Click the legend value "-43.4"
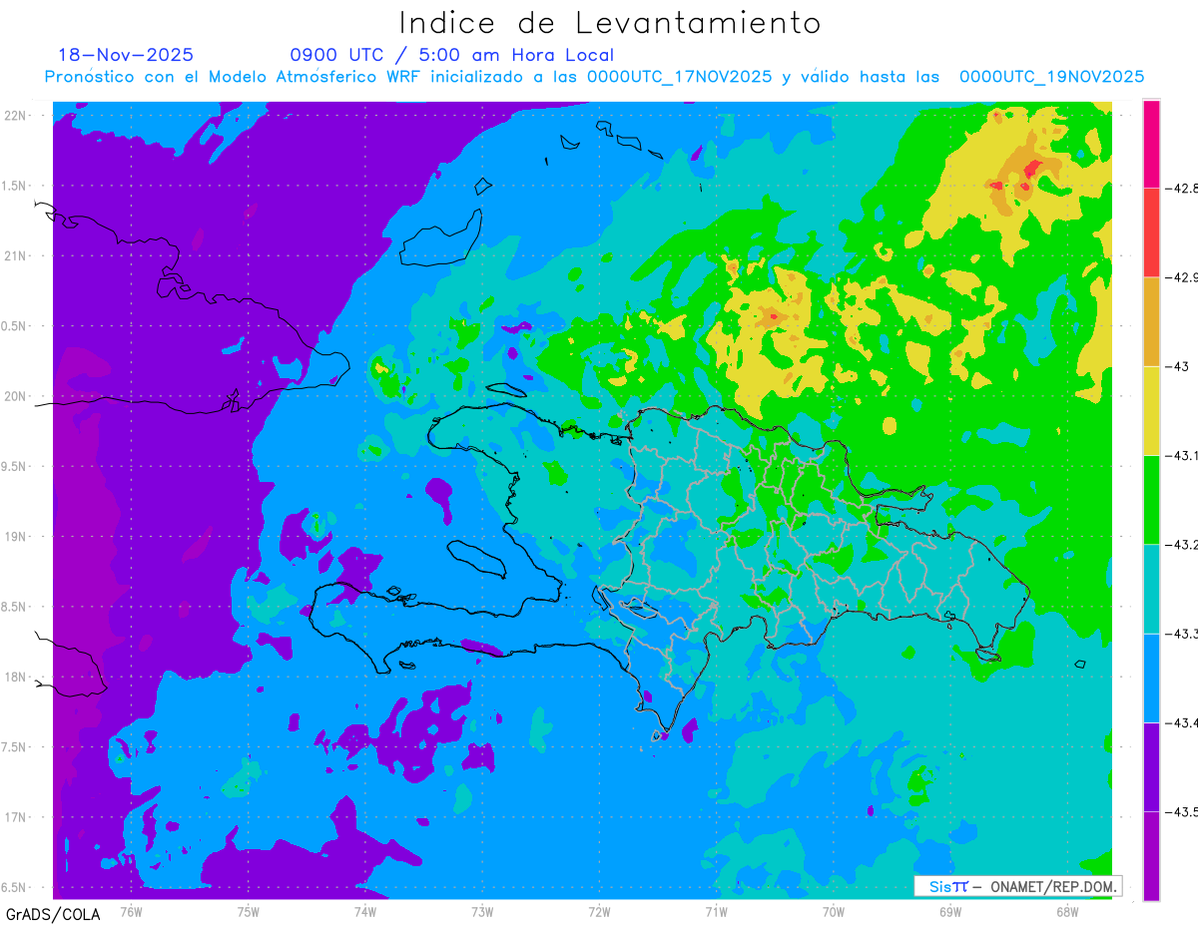 pyautogui.click(x=1181, y=722)
